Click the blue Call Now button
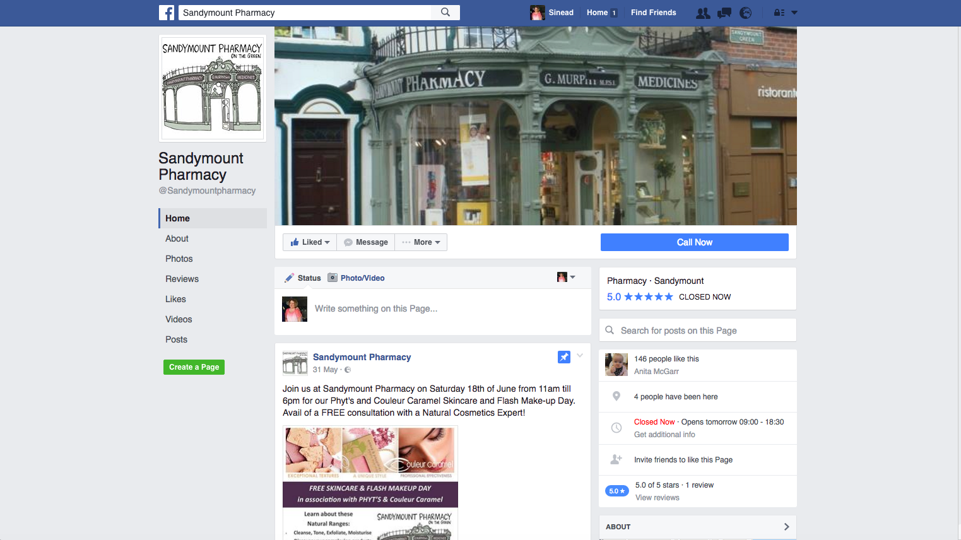The width and height of the screenshot is (961, 540). pyautogui.click(x=695, y=242)
